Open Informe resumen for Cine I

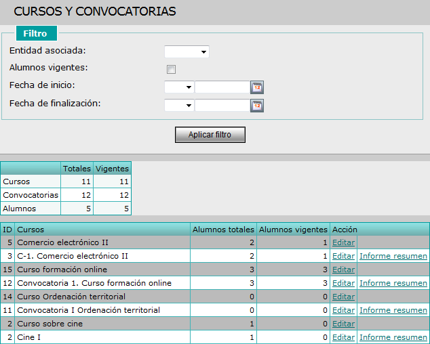[x=393, y=337]
